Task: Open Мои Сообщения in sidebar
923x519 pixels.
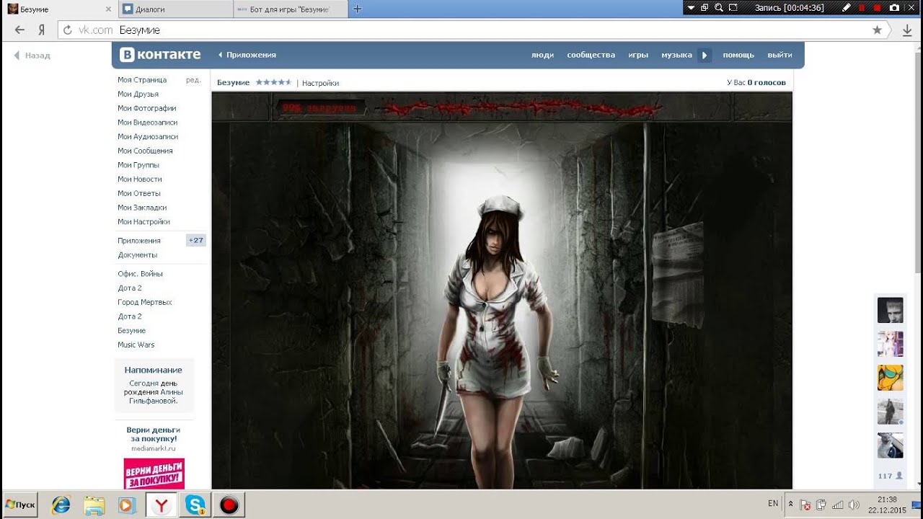Action: coord(145,151)
